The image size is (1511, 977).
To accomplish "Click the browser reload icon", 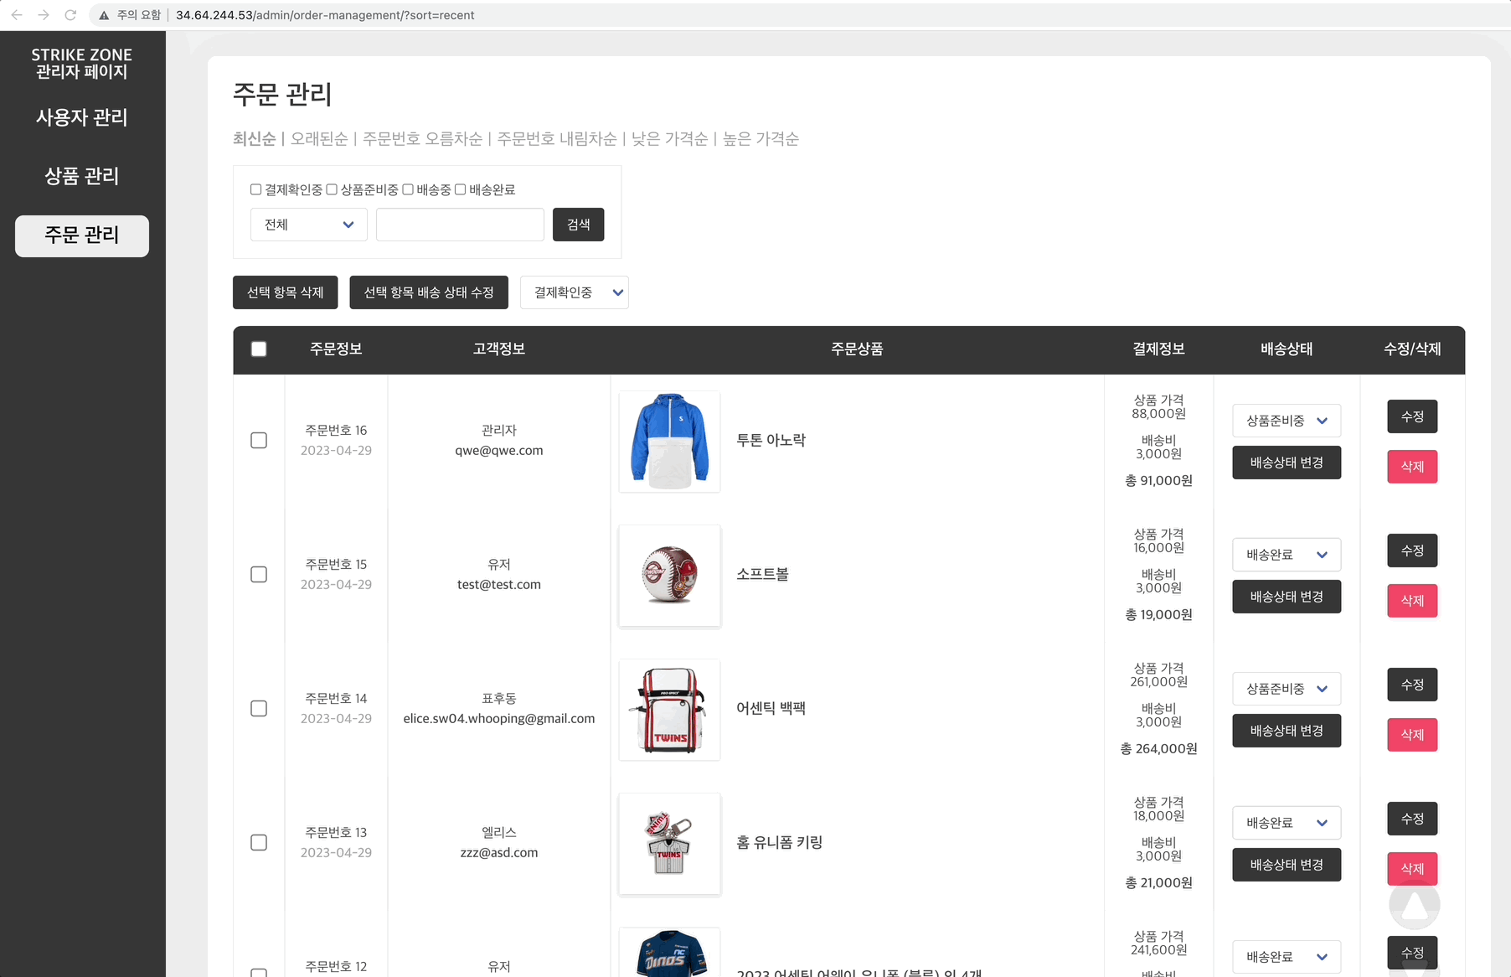I will pyautogui.click(x=70, y=15).
